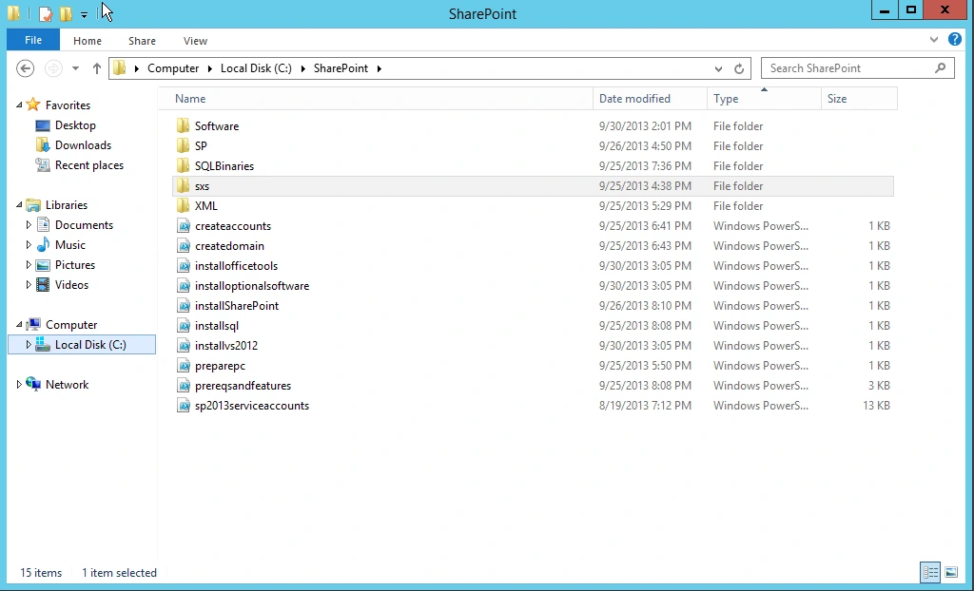Expand the Pictures library node

[x=28, y=264]
